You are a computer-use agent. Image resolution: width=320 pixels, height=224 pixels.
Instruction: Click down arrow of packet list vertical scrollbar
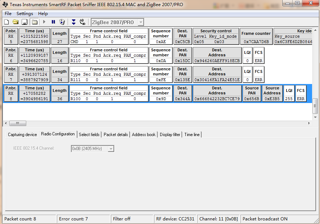[315, 117]
